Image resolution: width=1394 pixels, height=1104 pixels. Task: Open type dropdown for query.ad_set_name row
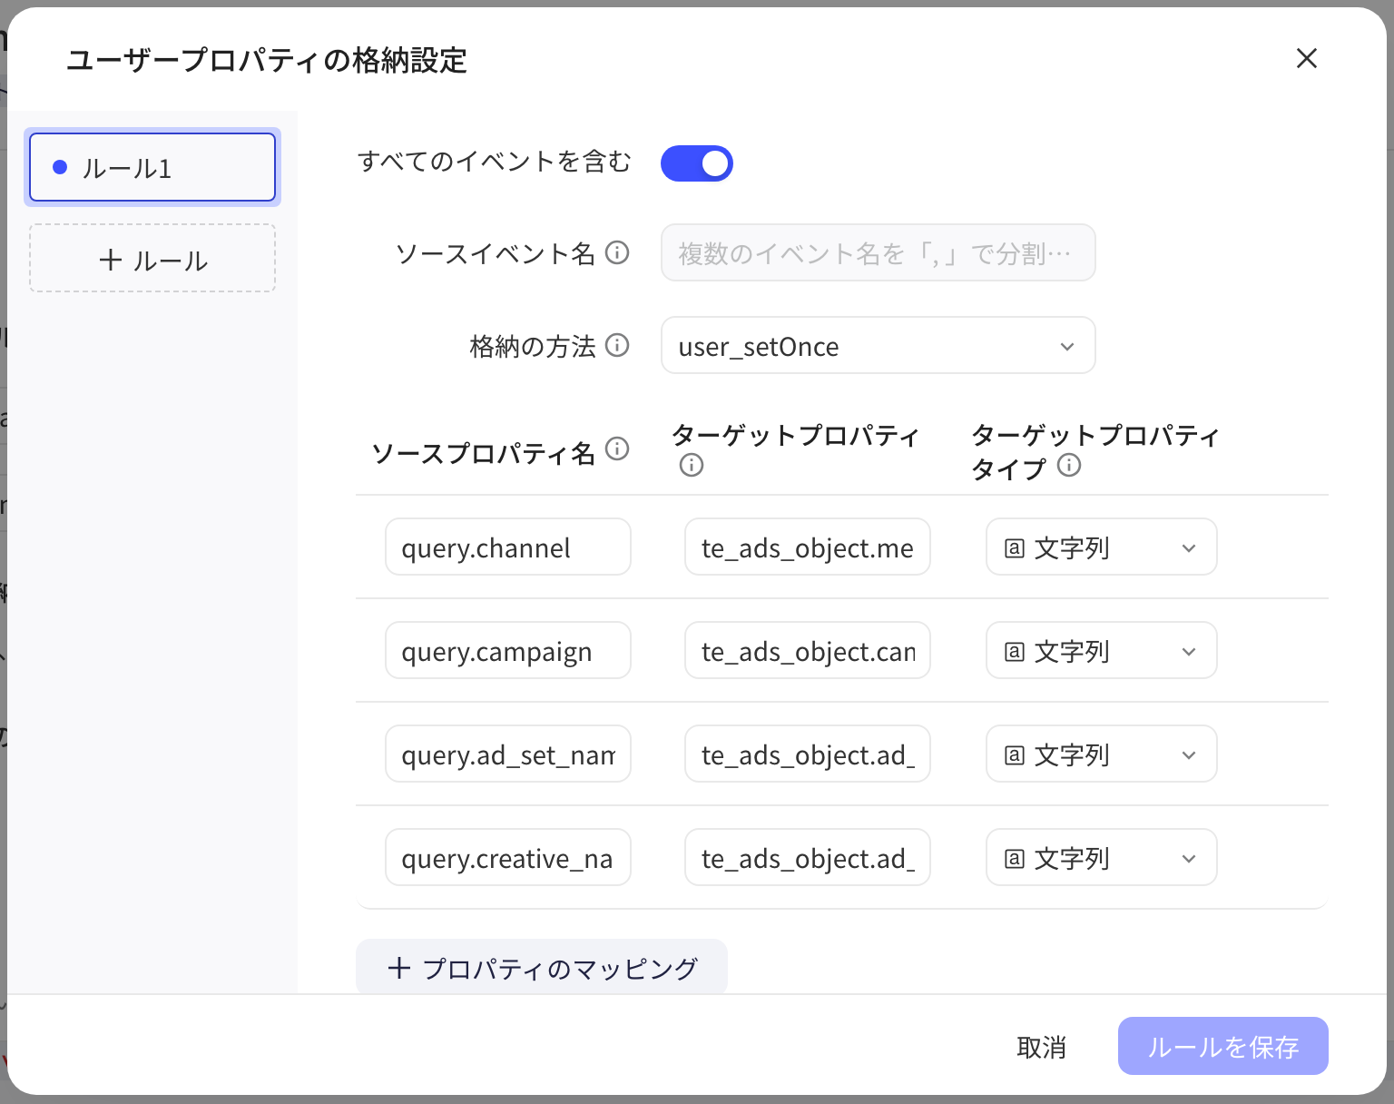1102,754
